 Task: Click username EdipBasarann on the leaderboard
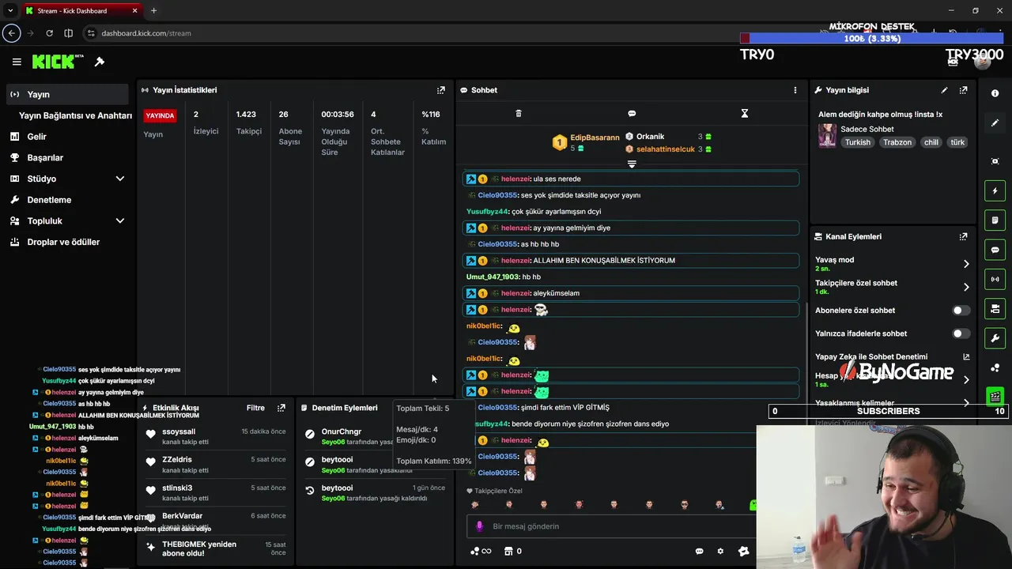595,138
